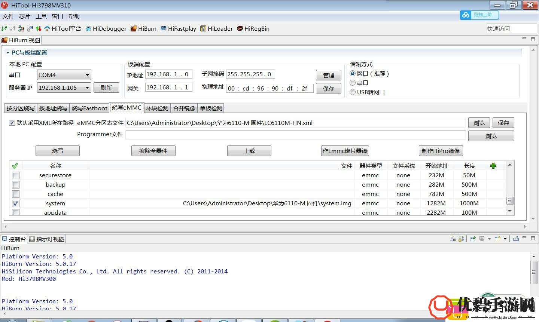539x322 pixels.
Task: Click 浏览 beside Programmer文件
Action: point(491,136)
